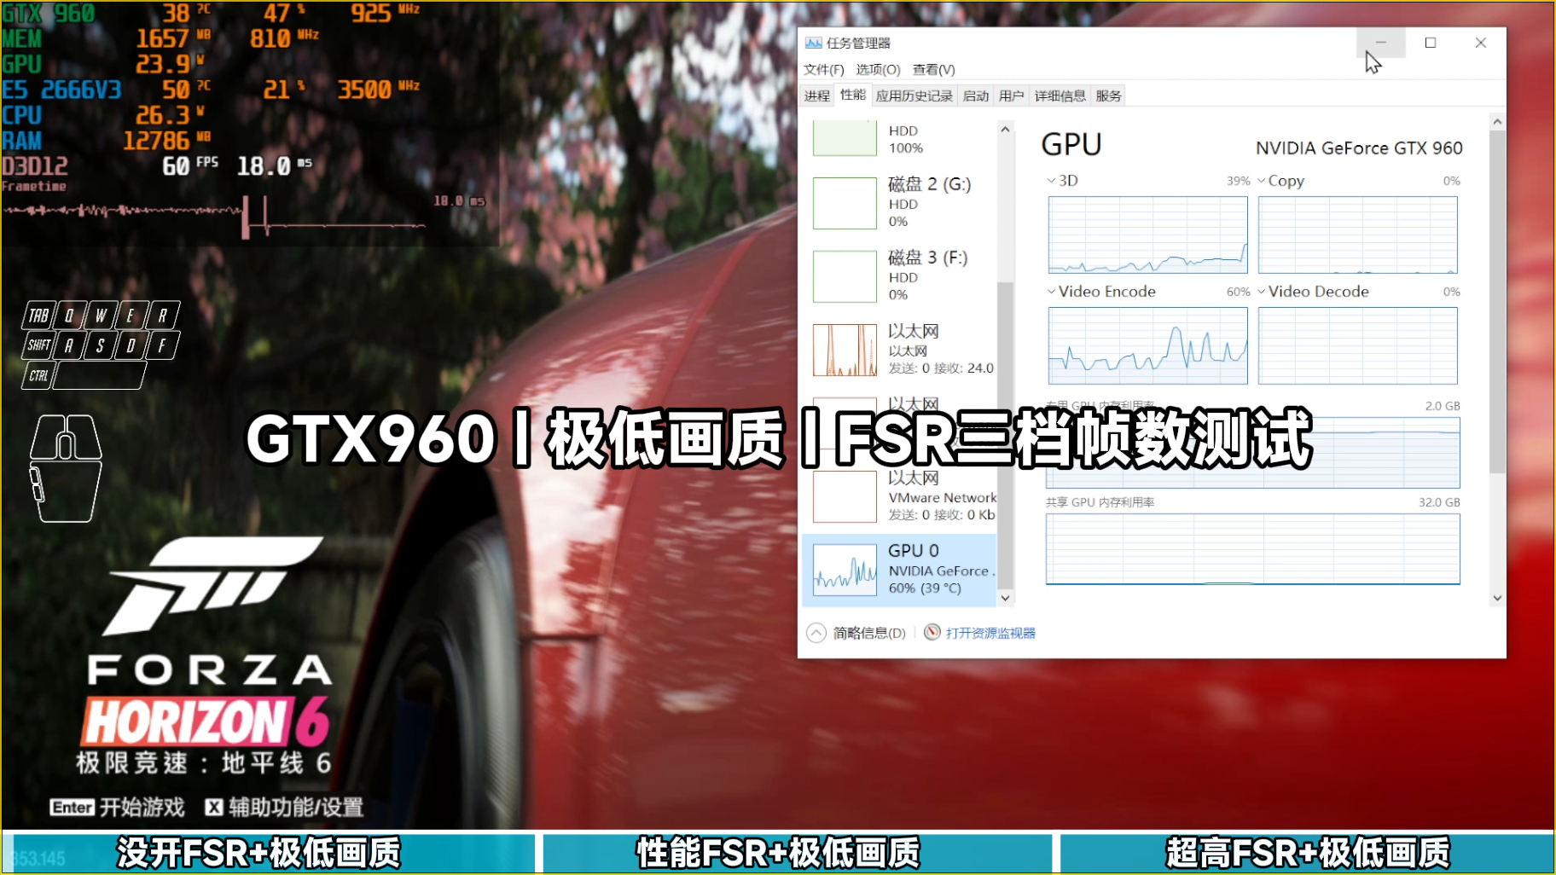Click the W key overlay icon
The image size is (1556, 875).
[x=101, y=316]
